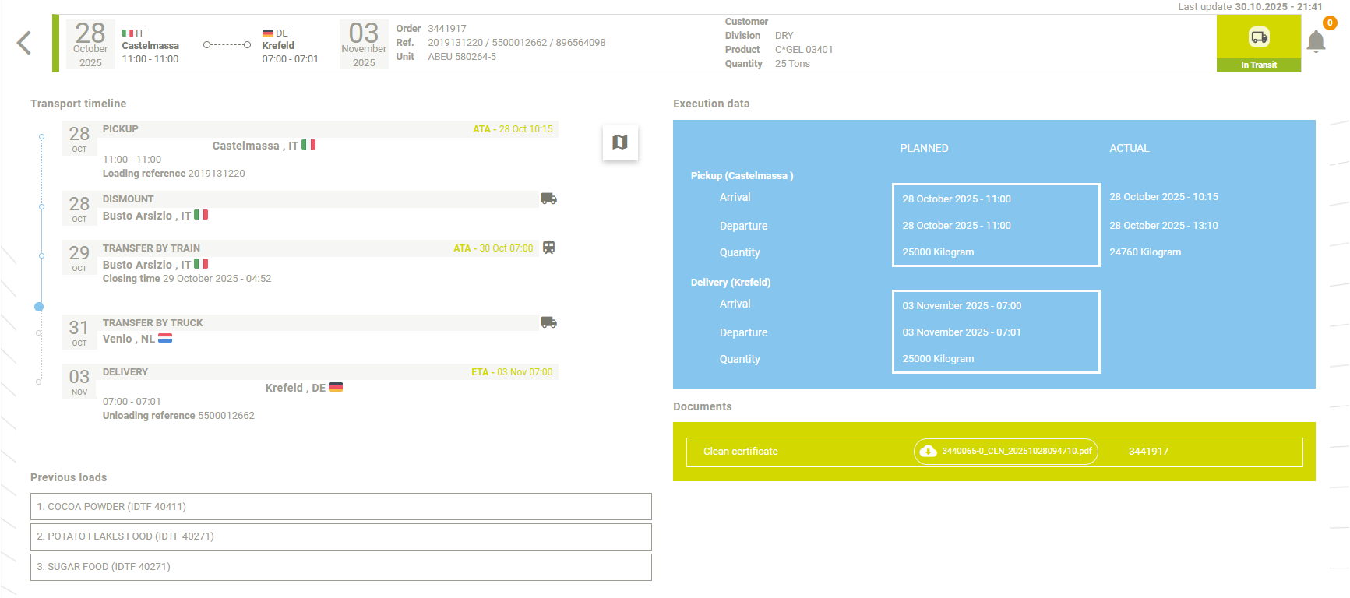1350x598 pixels.
Task: Click the truck icon on Dismount row
Action: (548, 199)
